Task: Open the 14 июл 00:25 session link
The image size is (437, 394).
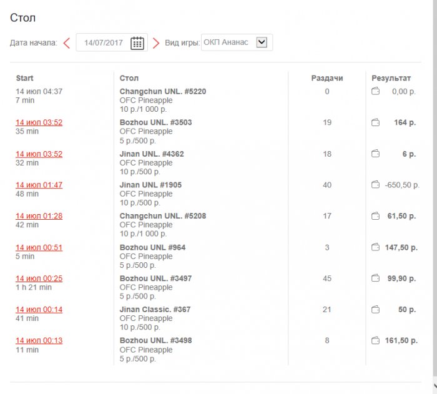Action: [39, 278]
